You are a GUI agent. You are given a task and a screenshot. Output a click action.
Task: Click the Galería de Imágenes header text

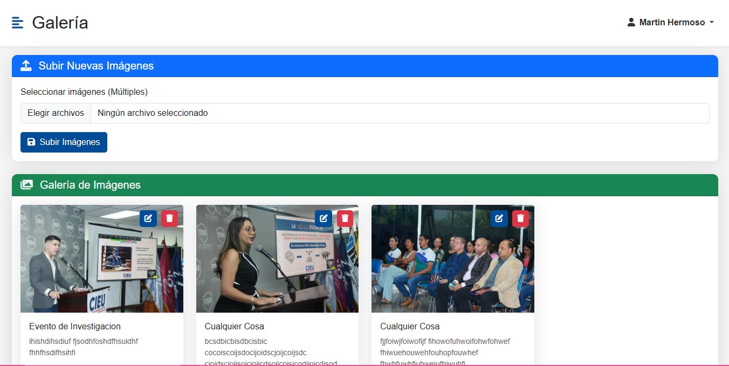[90, 185]
